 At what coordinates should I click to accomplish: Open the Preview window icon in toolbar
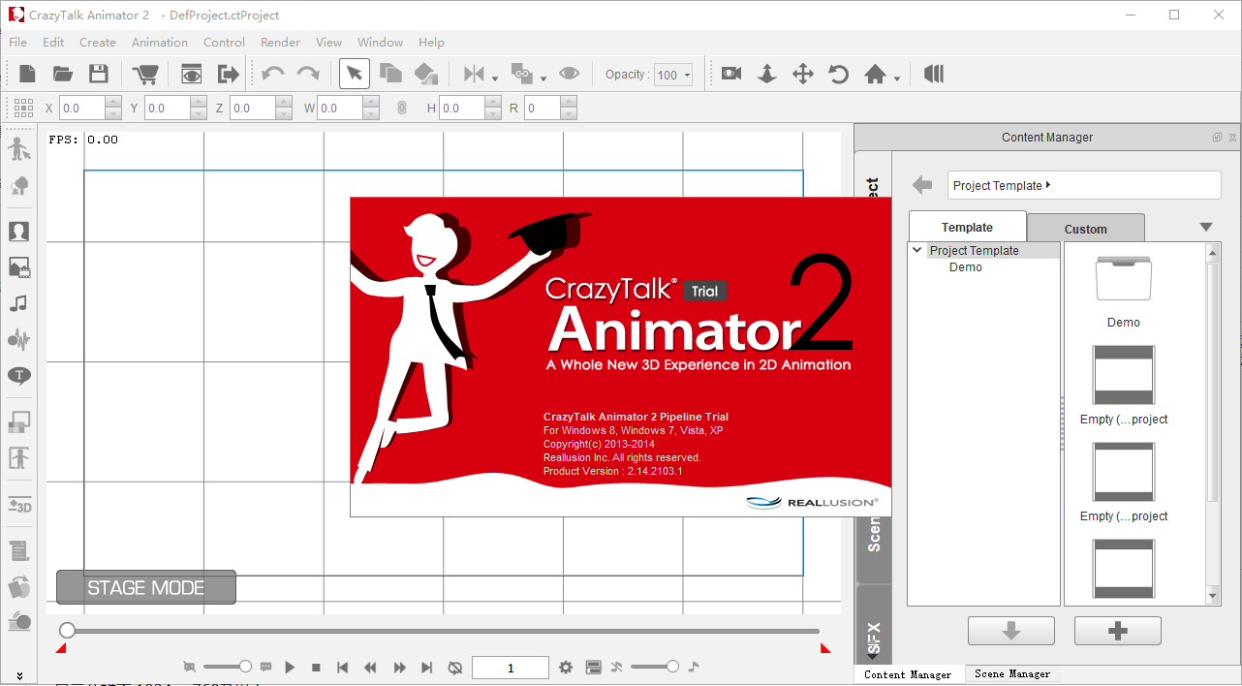[x=192, y=75]
